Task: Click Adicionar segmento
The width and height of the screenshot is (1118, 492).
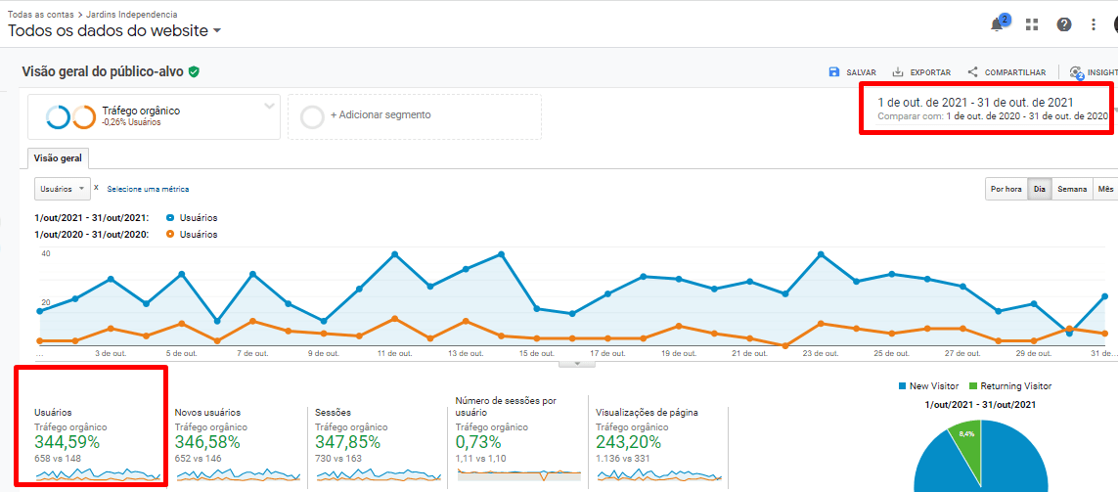Action: [x=380, y=115]
